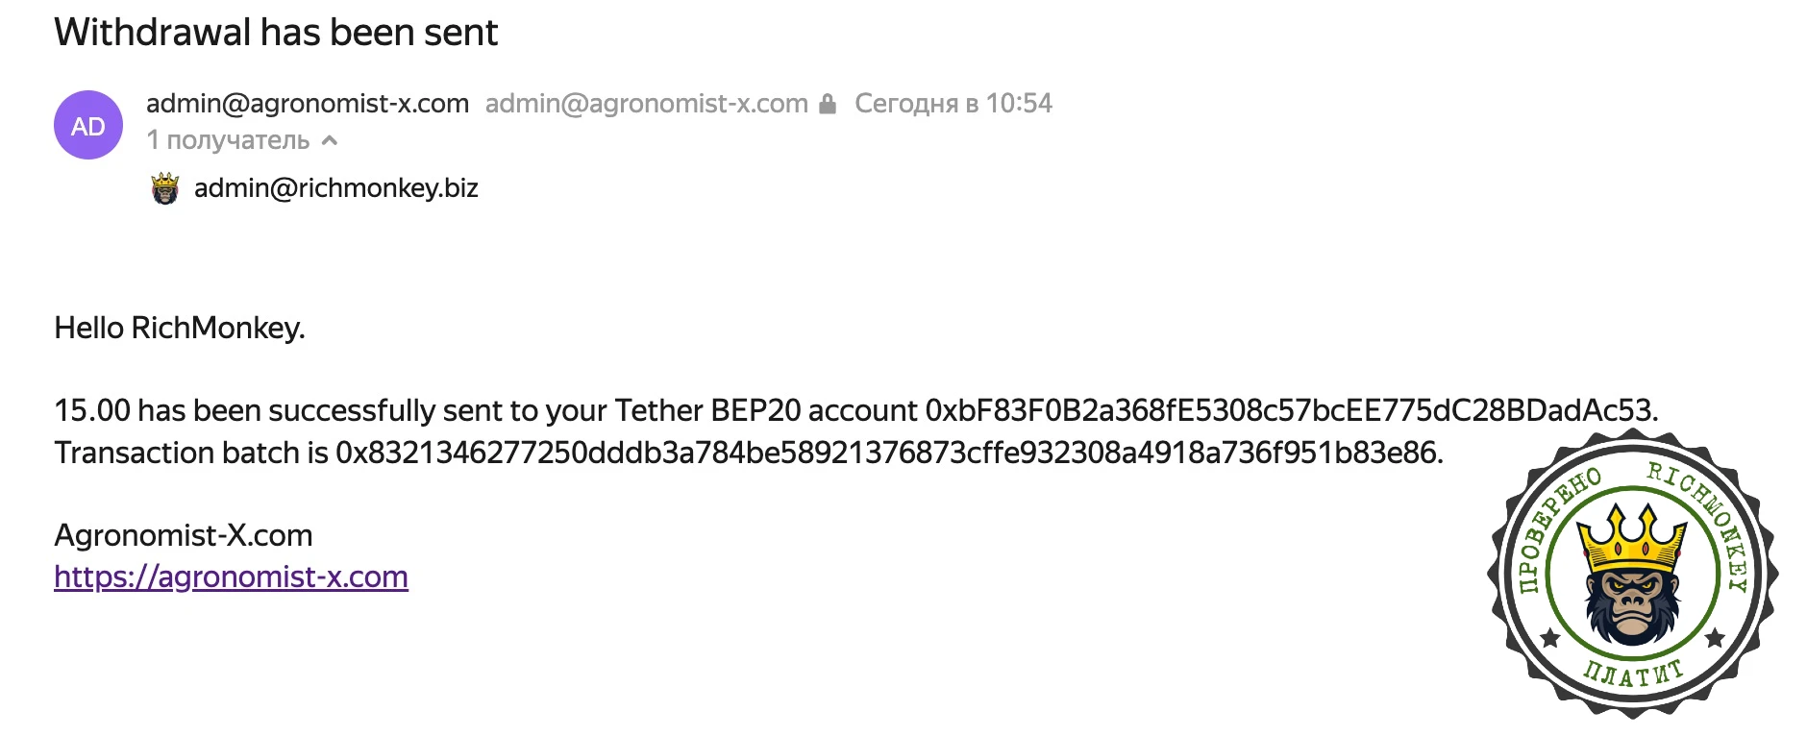Click the lock encryption icon
Image resolution: width=1807 pixels, height=736 pixels.
pyautogui.click(x=828, y=104)
